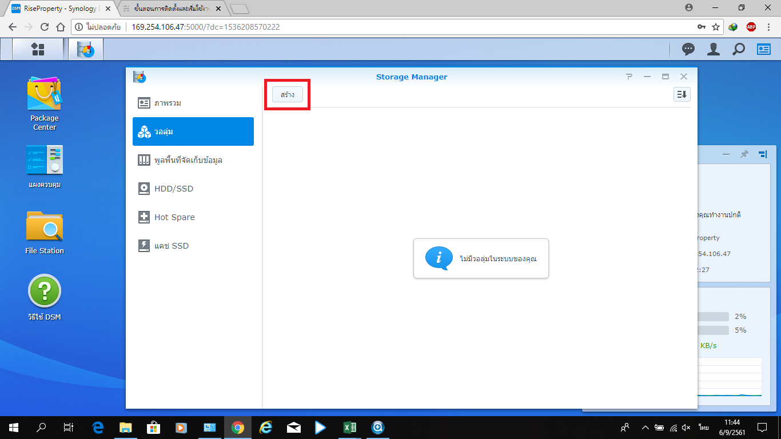Open the sort order dropdown in Storage Manager
This screenshot has height=439, width=781.
point(682,94)
